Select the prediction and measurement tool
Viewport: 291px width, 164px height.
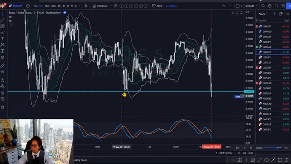(x=3, y=51)
